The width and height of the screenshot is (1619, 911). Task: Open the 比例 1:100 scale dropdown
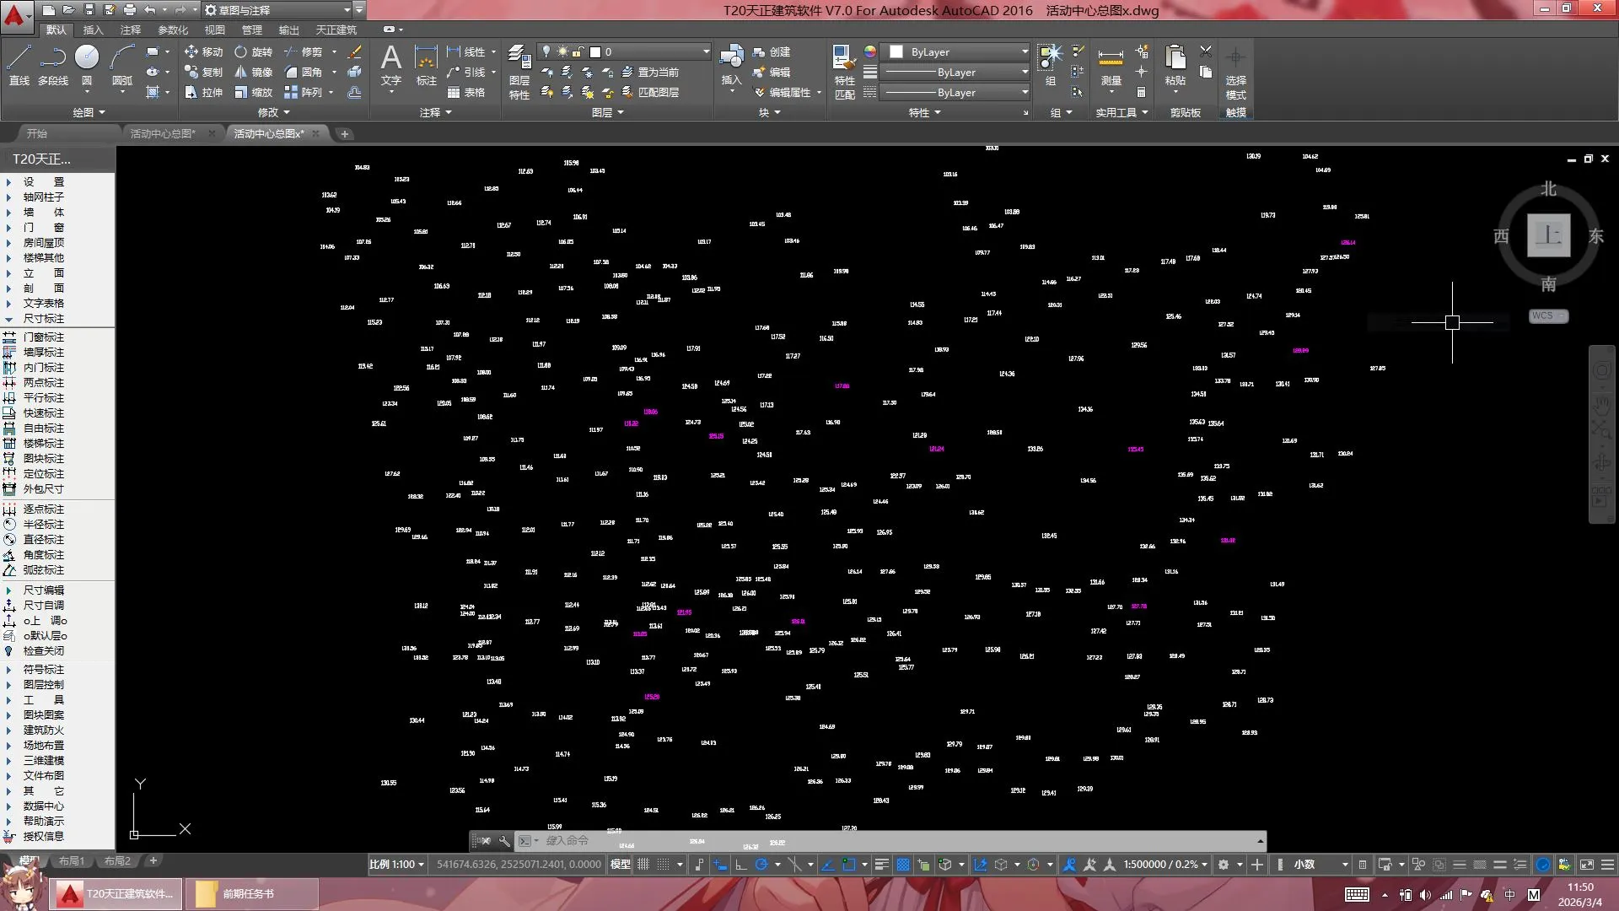396,865
